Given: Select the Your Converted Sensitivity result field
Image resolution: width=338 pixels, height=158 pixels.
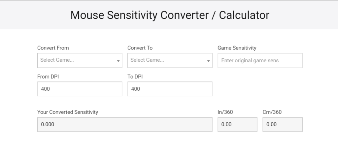Looking at the screenshot, I should (125, 125).
